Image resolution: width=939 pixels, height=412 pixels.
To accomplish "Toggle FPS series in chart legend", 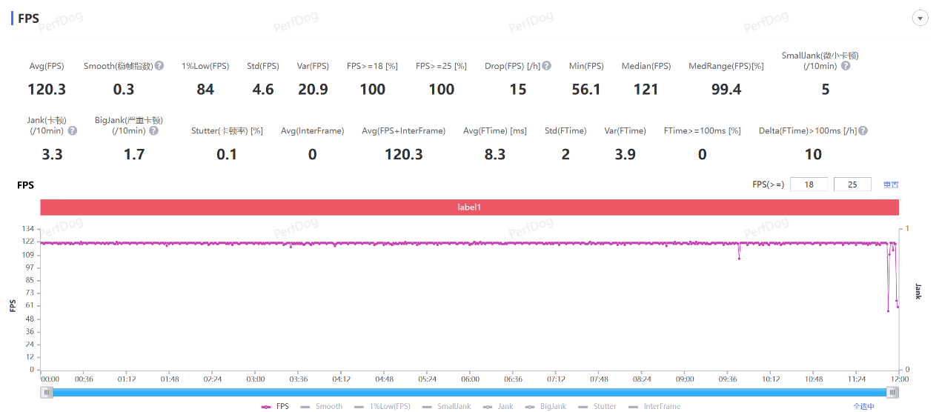I will click(275, 406).
